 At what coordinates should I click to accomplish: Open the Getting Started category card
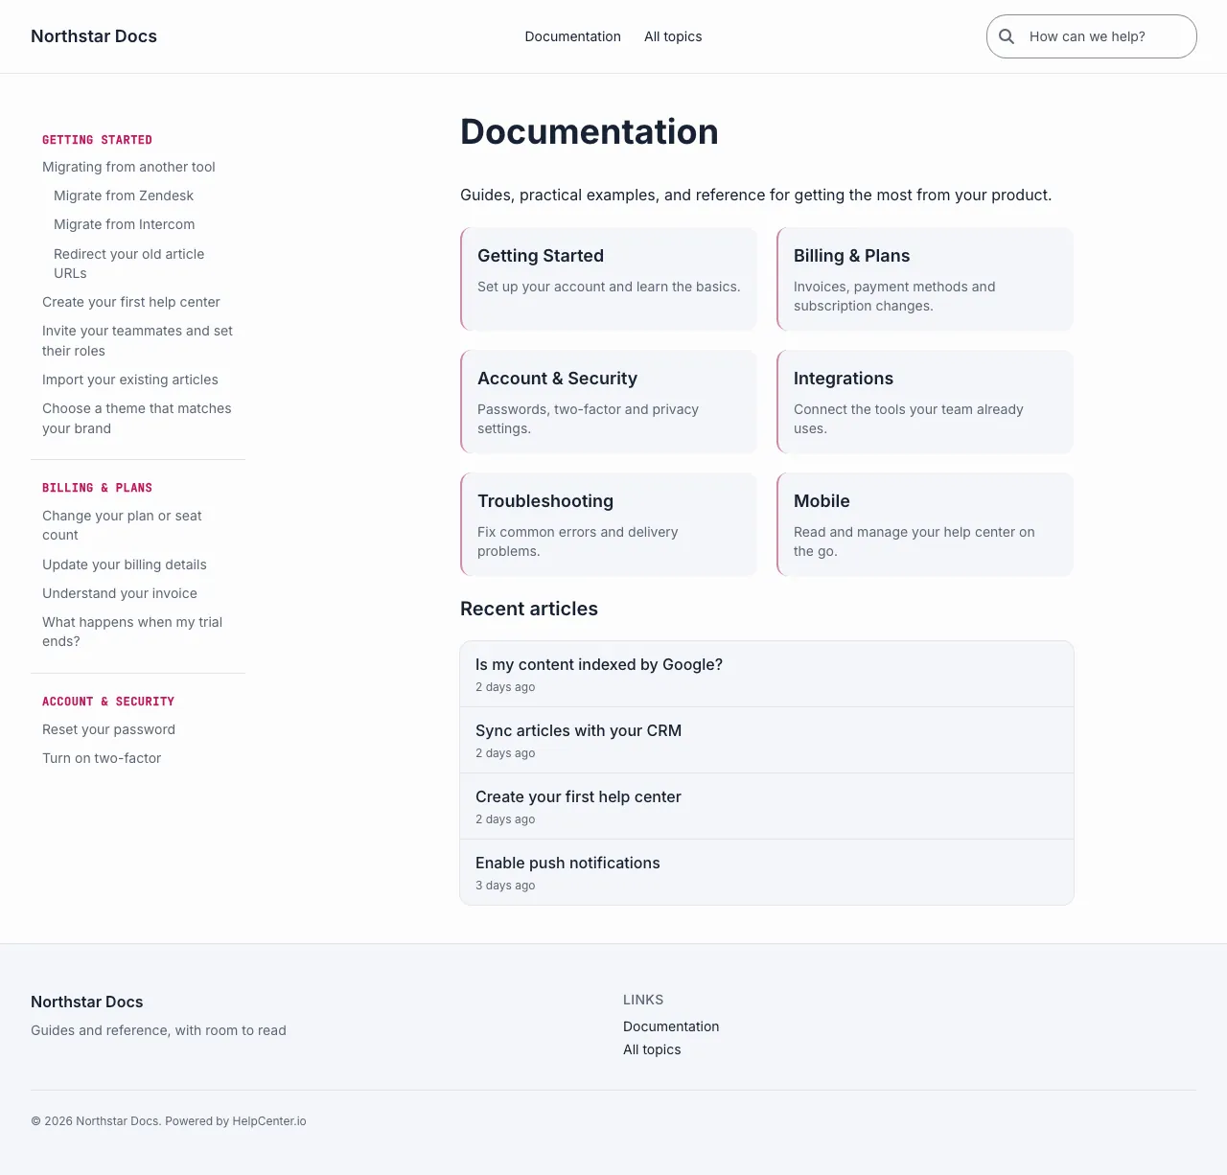click(x=609, y=279)
